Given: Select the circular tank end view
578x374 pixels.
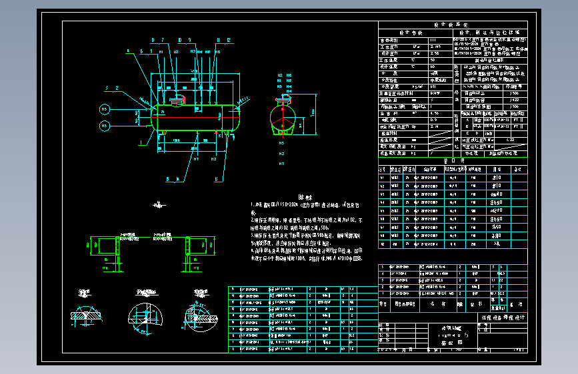Looking at the screenshot, I should click(283, 117).
